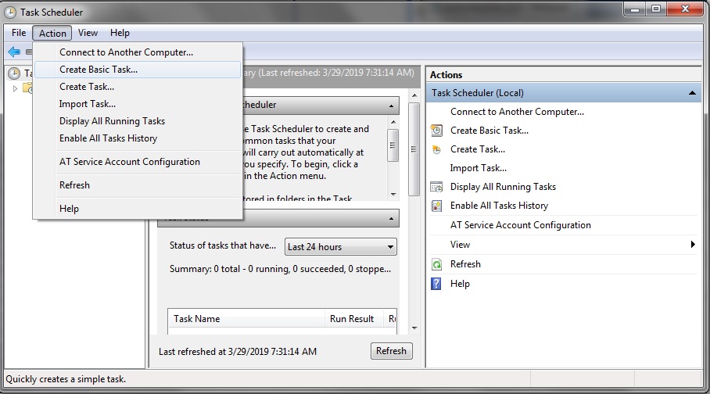Click the overview text scrollbar down arrow
Image resolution: width=710 pixels, height=394 pixels.
[x=393, y=195]
